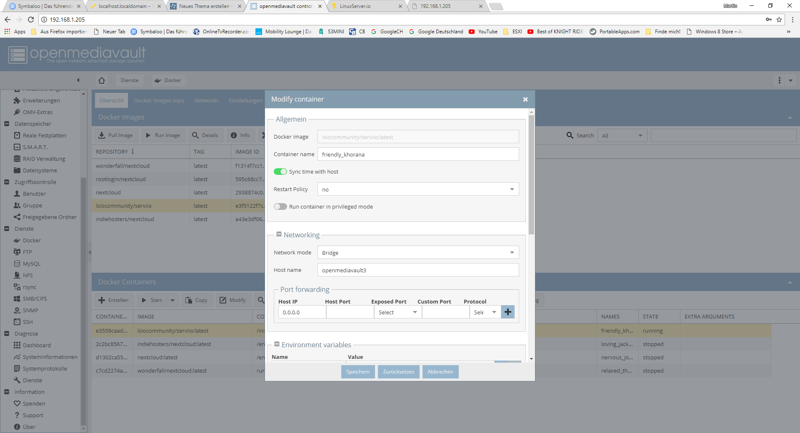Click the Run Image button
This screenshot has height=433, width=800.
pos(163,135)
